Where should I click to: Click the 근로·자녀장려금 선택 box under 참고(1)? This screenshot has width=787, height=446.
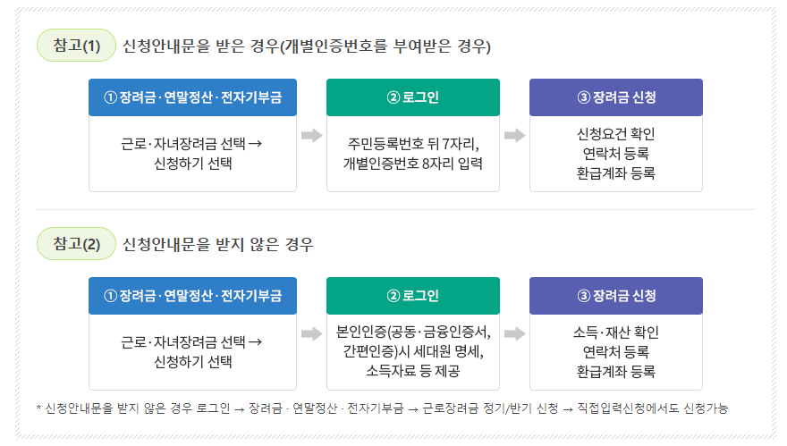[x=193, y=154]
